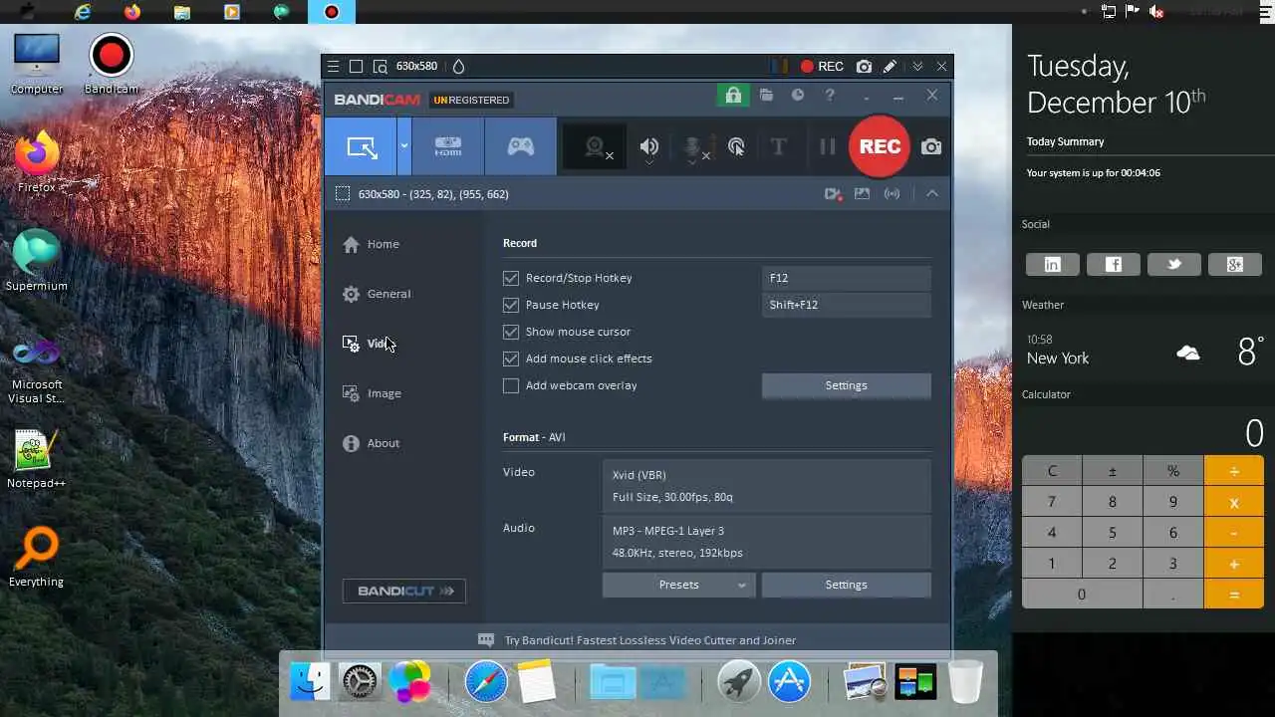Click the pause recording icon
Viewport: 1275px width, 717px height.
827,146
